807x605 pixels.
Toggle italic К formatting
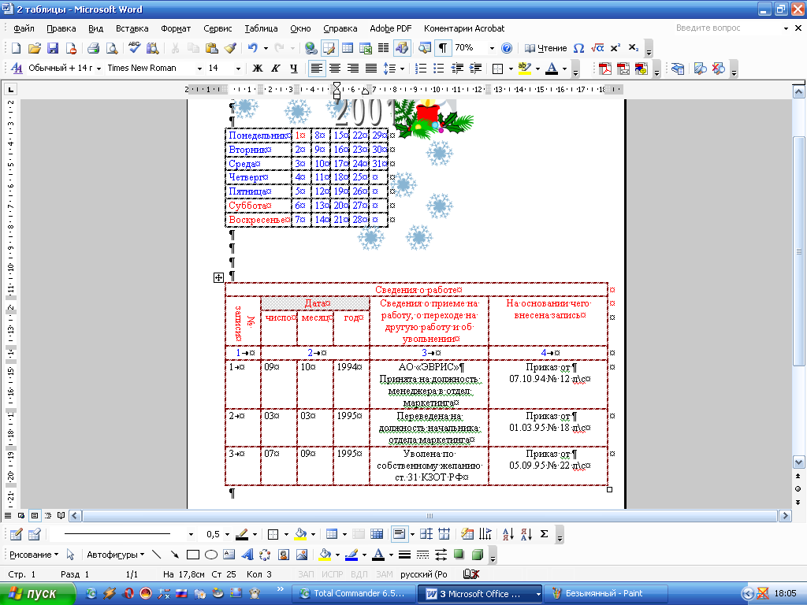[x=276, y=68]
